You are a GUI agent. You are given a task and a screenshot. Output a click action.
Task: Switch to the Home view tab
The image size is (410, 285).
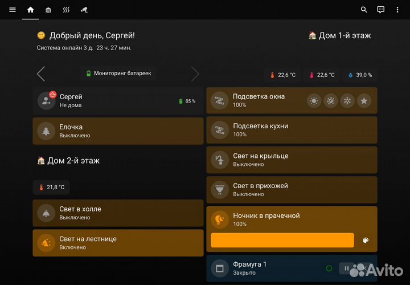tap(31, 10)
